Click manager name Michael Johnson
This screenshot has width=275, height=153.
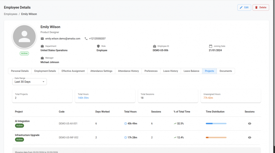50,62
